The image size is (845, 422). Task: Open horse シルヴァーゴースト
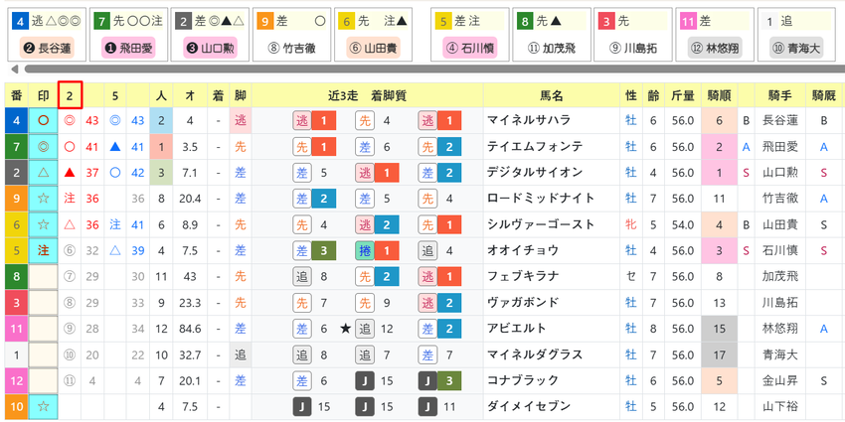click(540, 224)
